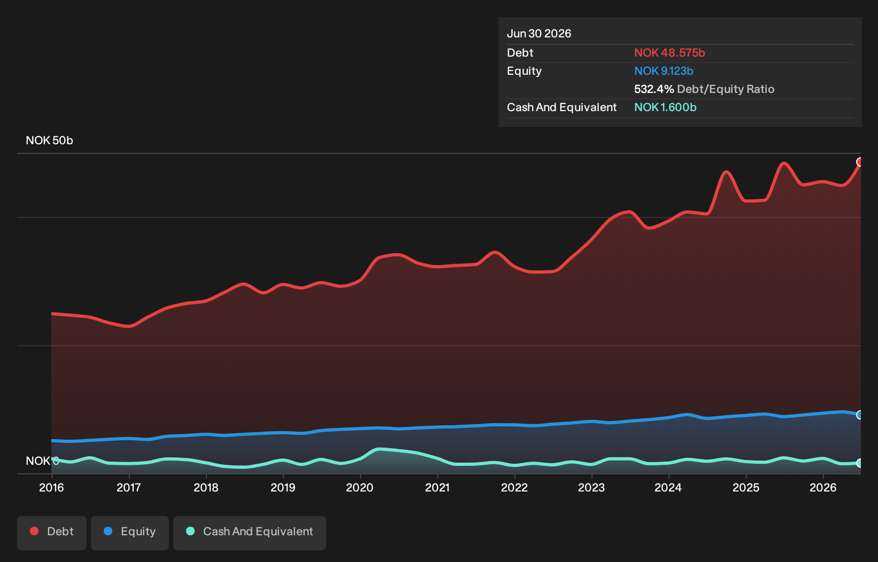The image size is (878, 562).
Task: Click the 2020 x-axis label
Action: [x=359, y=487]
